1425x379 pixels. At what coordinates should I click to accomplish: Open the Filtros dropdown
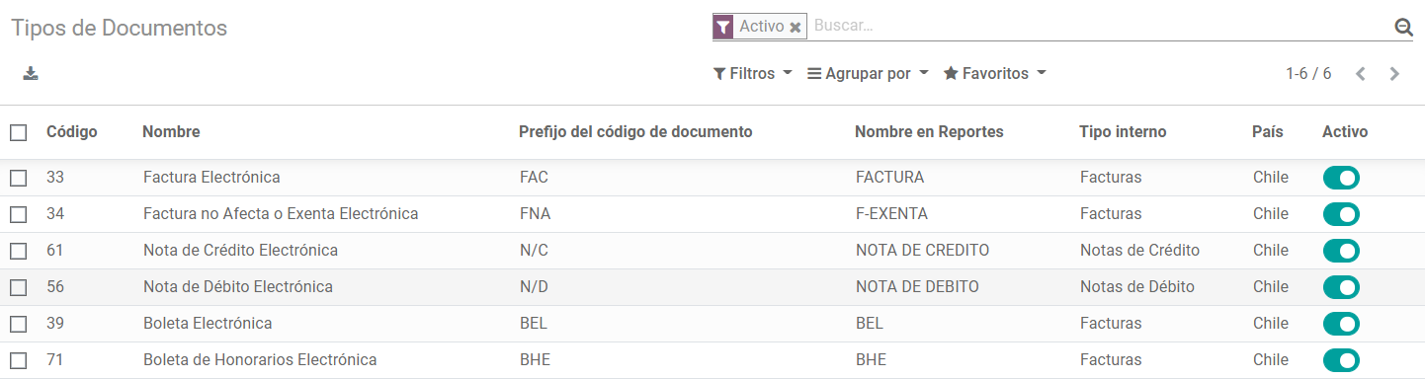coord(753,74)
